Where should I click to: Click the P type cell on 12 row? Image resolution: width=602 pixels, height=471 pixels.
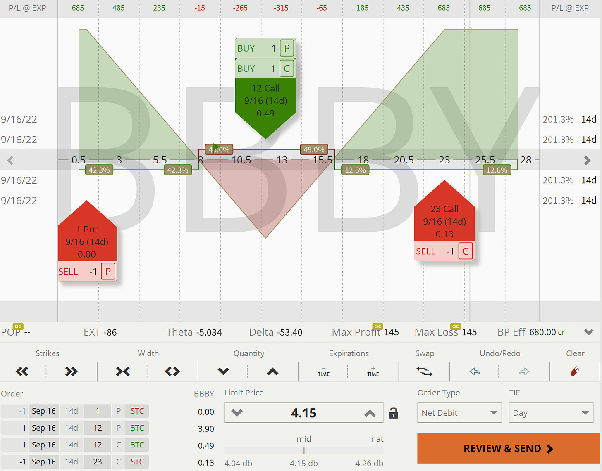tap(118, 428)
